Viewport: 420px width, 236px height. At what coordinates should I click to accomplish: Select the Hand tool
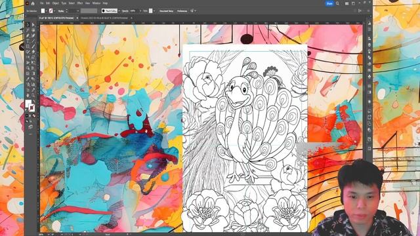click(x=28, y=96)
